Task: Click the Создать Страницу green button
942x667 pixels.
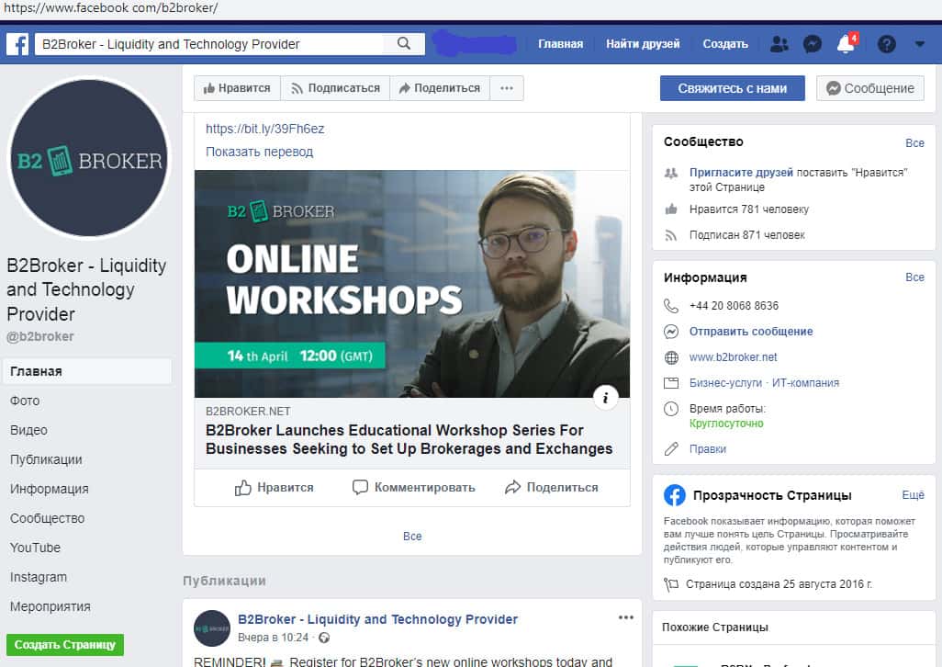Action: 64,645
